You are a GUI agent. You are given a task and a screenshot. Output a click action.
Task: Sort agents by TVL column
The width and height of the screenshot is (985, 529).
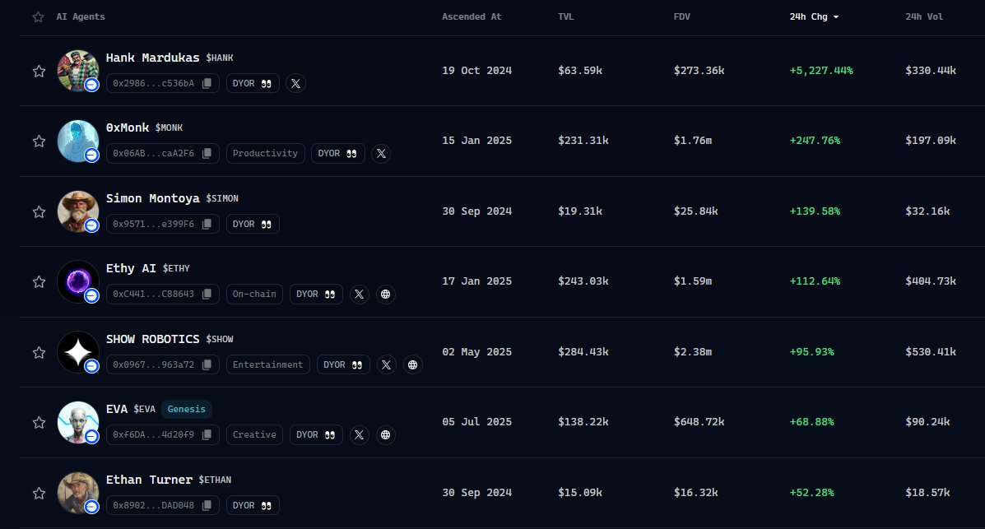[x=567, y=16]
